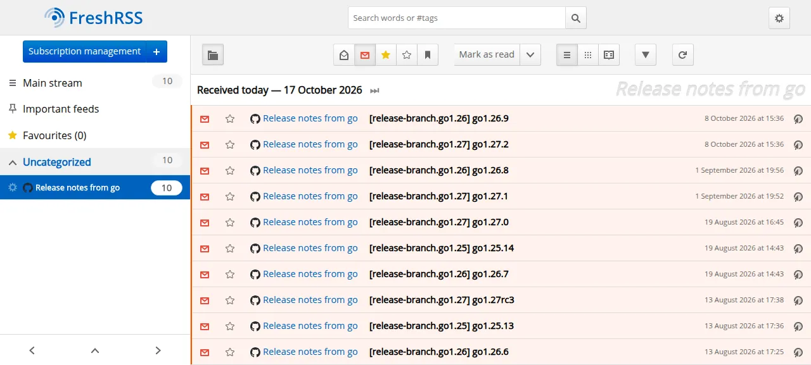
Task: Open the bookmark user queries menu
Action: tap(428, 55)
